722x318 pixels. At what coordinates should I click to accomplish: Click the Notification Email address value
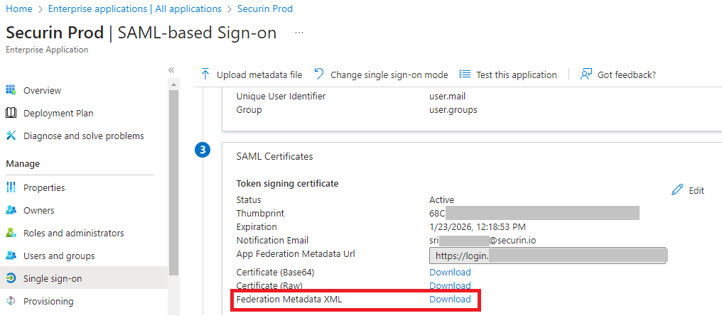[482, 240]
